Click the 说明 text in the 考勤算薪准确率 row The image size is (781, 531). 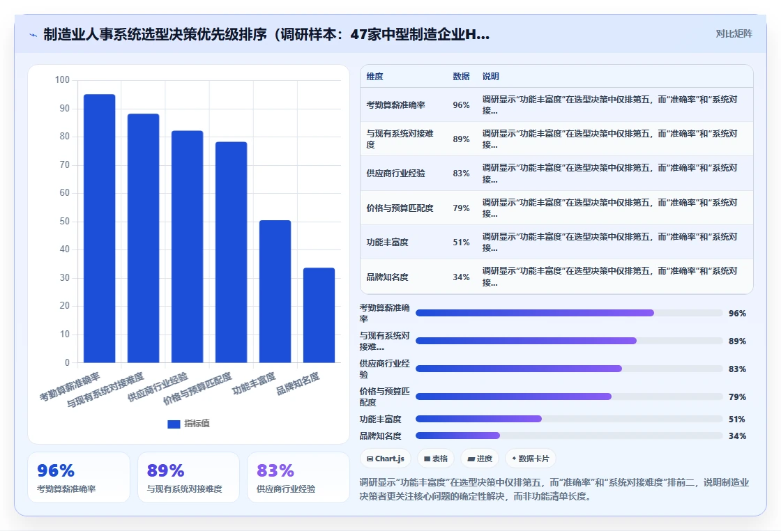point(609,105)
